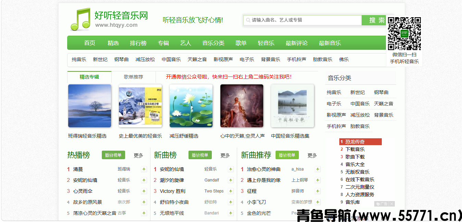Viewport: 462px width, 222px height.
Task: Click 钢琴曲 in the sub-navigation bar
Action: click(x=121, y=59)
